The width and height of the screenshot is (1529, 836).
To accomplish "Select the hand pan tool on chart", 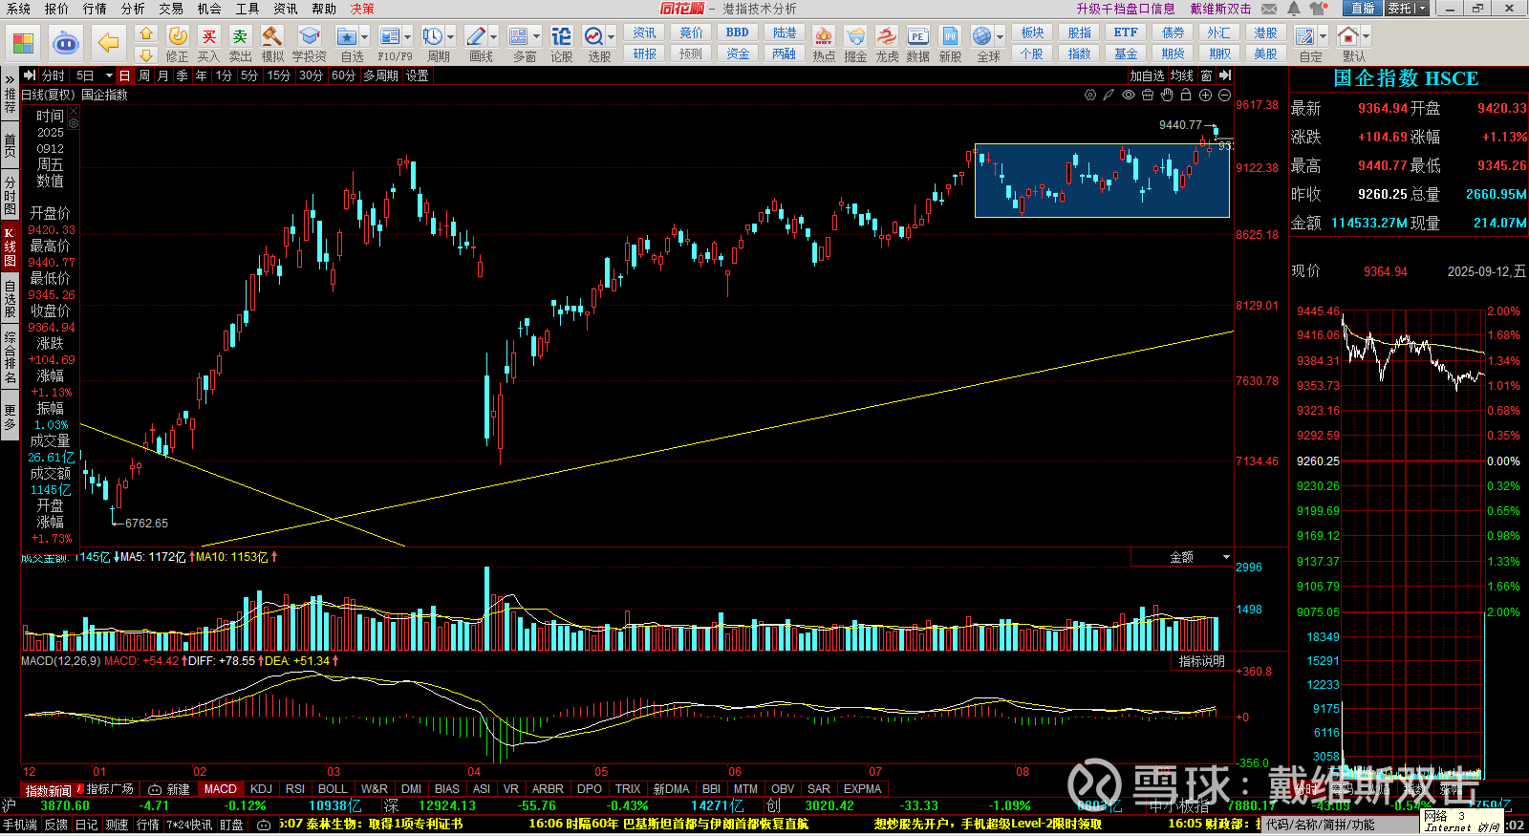I will point(1167,95).
